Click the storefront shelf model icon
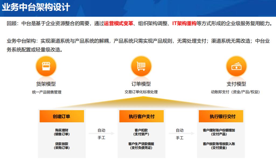 46,66
